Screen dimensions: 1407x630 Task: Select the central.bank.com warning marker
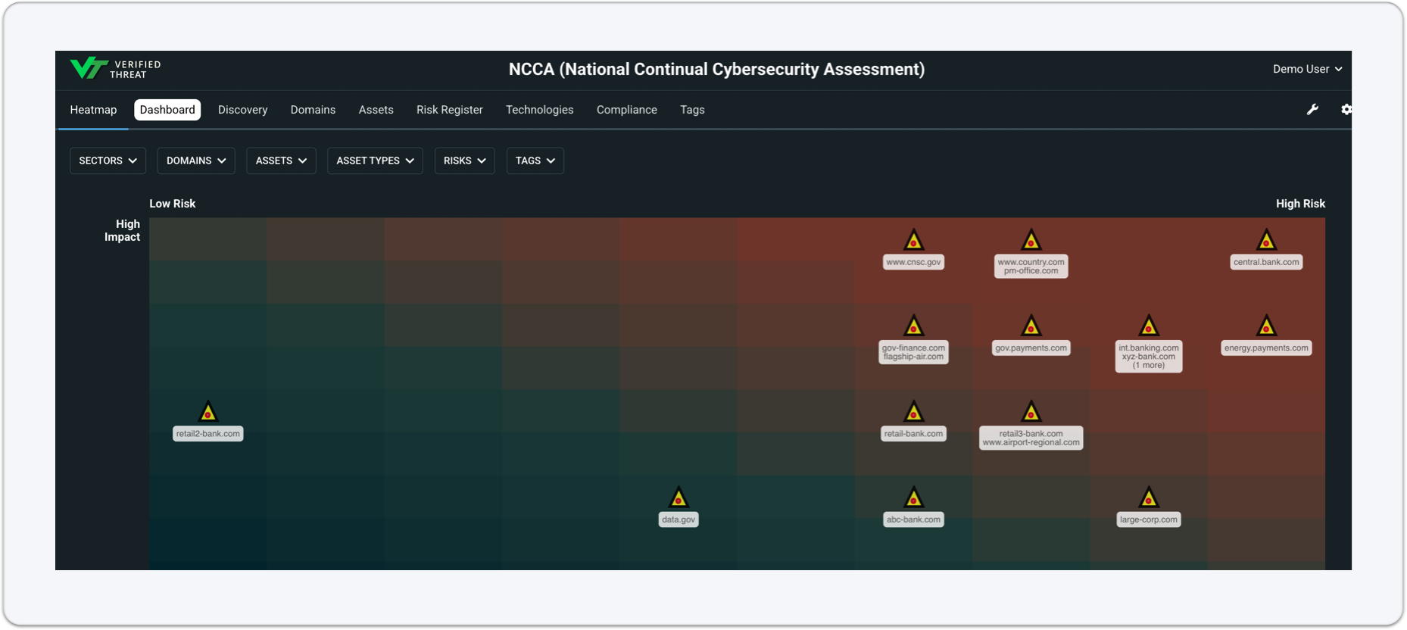click(1266, 240)
